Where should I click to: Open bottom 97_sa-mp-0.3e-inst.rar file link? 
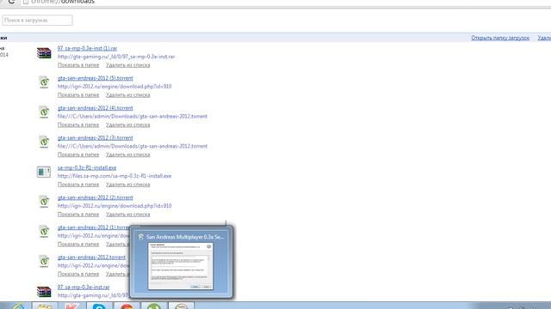coord(84,287)
